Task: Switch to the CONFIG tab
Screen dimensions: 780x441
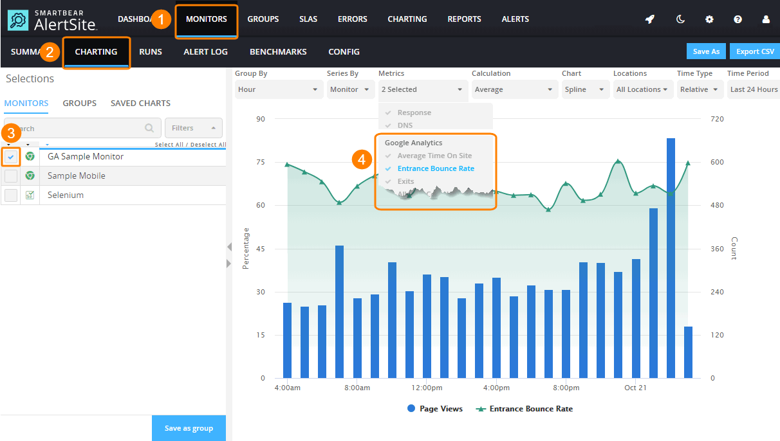Action: click(344, 52)
